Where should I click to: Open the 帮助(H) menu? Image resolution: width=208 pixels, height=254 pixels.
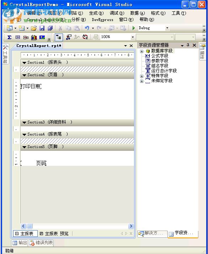point(147,20)
